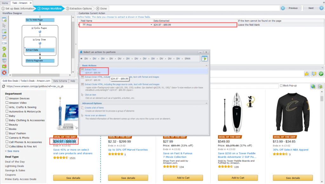Click the red Stop tool icon

4,73
